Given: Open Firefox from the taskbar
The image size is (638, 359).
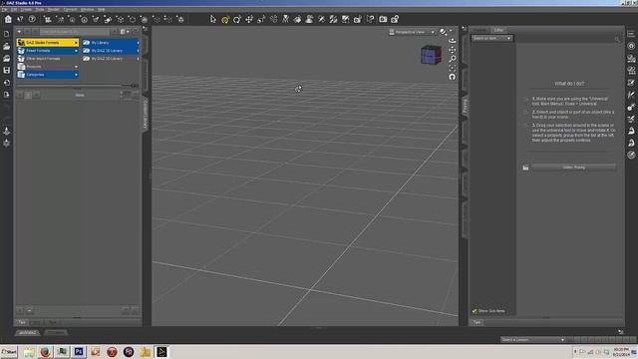Looking at the screenshot, I should click(45, 352).
